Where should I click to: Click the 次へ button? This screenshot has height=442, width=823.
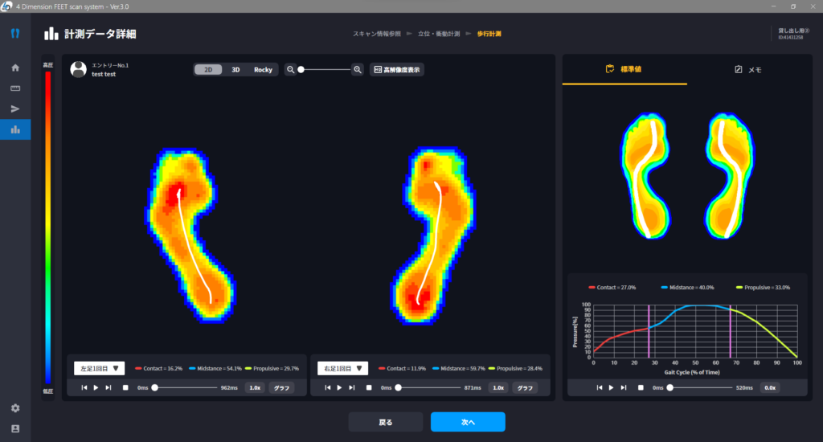(x=468, y=422)
